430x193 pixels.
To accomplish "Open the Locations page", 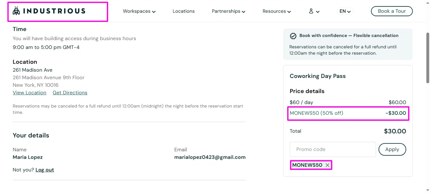I will pos(183,11).
